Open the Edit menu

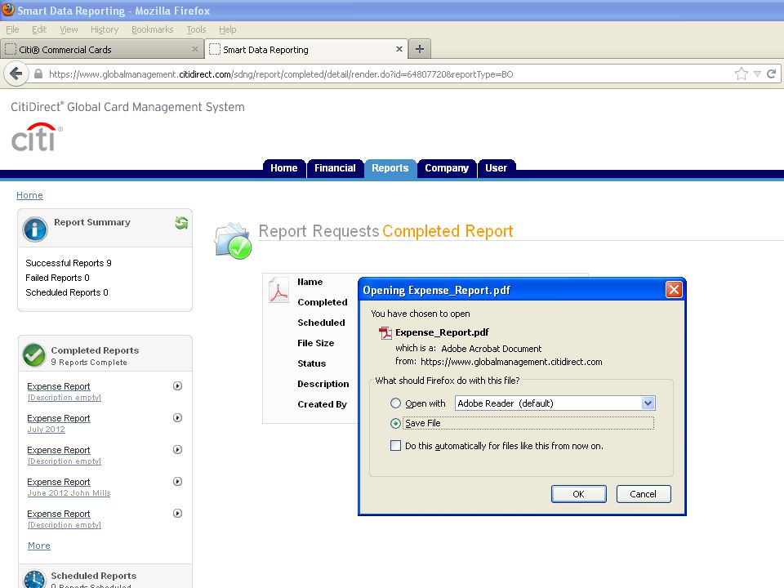click(39, 29)
